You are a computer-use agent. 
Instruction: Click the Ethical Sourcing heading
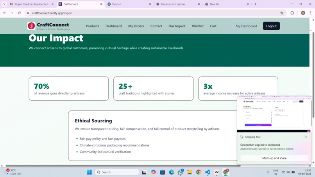click(x=93, y=121)
